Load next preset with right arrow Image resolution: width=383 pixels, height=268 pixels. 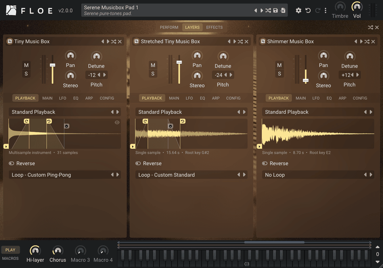(261, 11)
